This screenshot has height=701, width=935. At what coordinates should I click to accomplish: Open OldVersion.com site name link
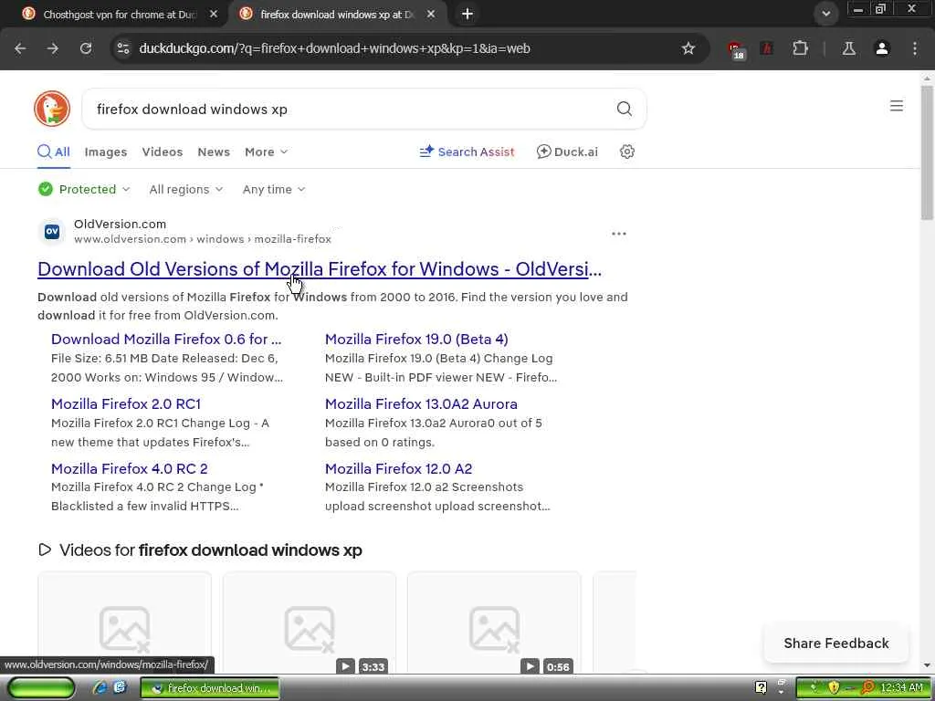pos(120,225)
